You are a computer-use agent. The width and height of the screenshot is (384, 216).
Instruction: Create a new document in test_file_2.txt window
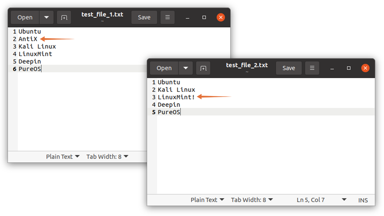click(x=203, y=68)
